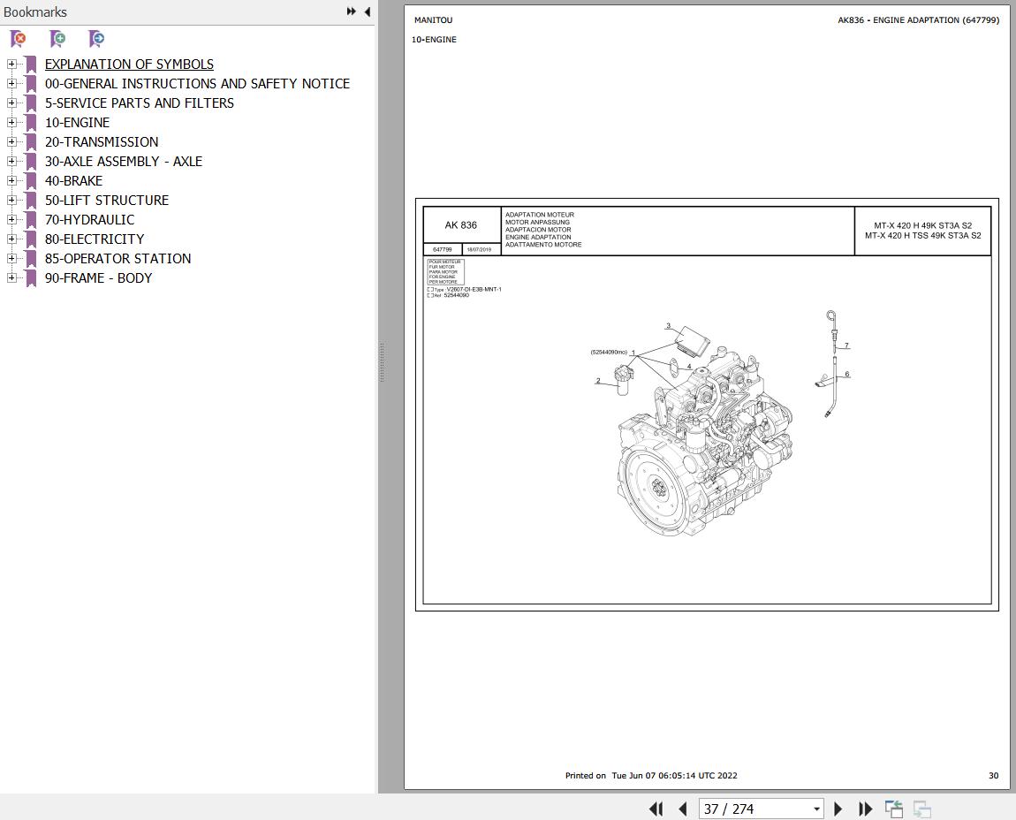
Task: Select the 40-BRAKE bookmark
Action: coord(74,181)
